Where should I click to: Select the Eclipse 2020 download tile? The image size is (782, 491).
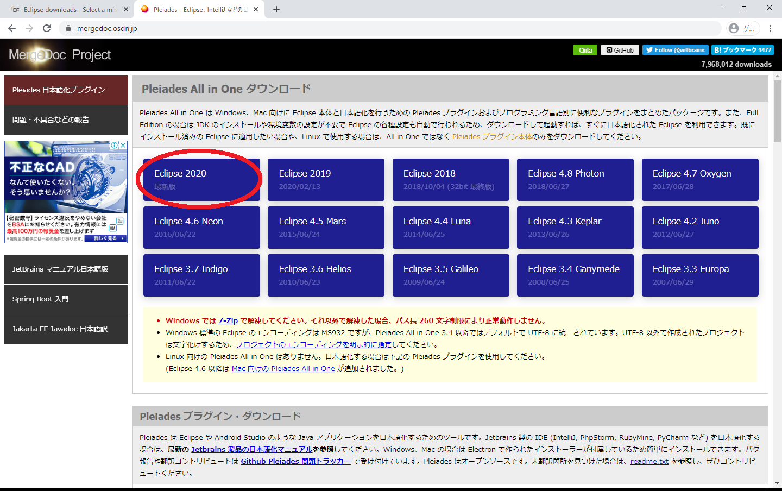pyautogui.click(x=201, y=180)
